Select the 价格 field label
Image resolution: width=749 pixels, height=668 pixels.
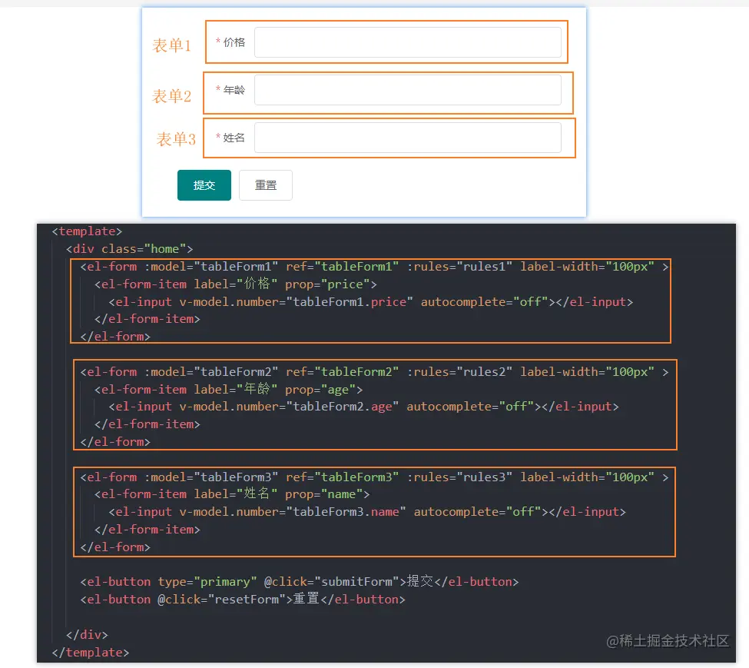(234, 42)
